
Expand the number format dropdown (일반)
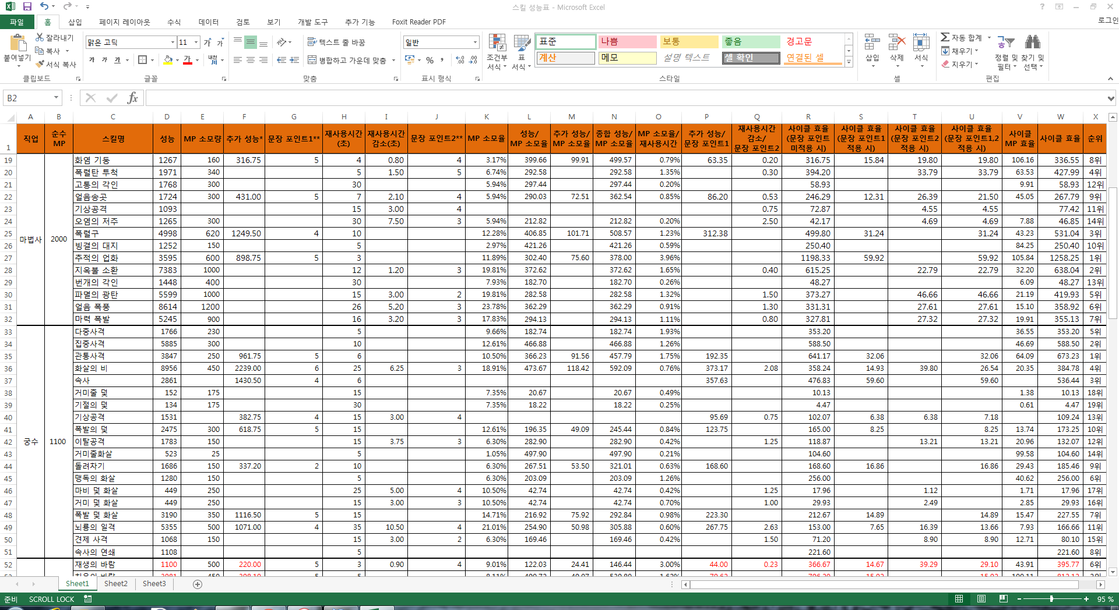click(x=475, y=42)
